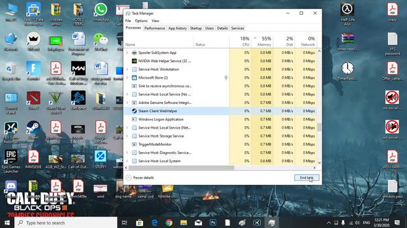Open the VFS password file icon
The width and height of the screenshot is (407, 228).
click(x=392, y=44)
